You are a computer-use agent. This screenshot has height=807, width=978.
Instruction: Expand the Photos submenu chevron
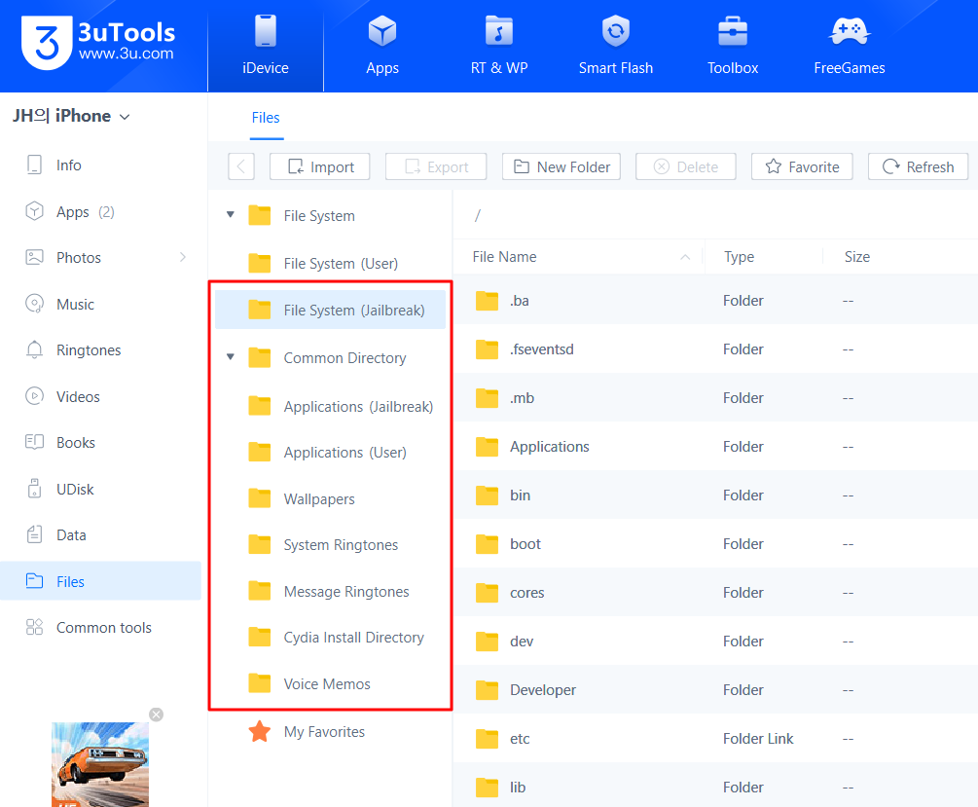(x=183, y=257)
